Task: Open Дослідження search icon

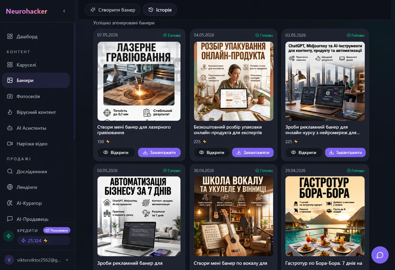Action: point(10,171)
